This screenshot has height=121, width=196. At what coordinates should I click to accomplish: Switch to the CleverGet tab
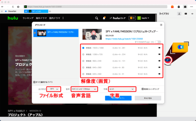click(12, 11)
